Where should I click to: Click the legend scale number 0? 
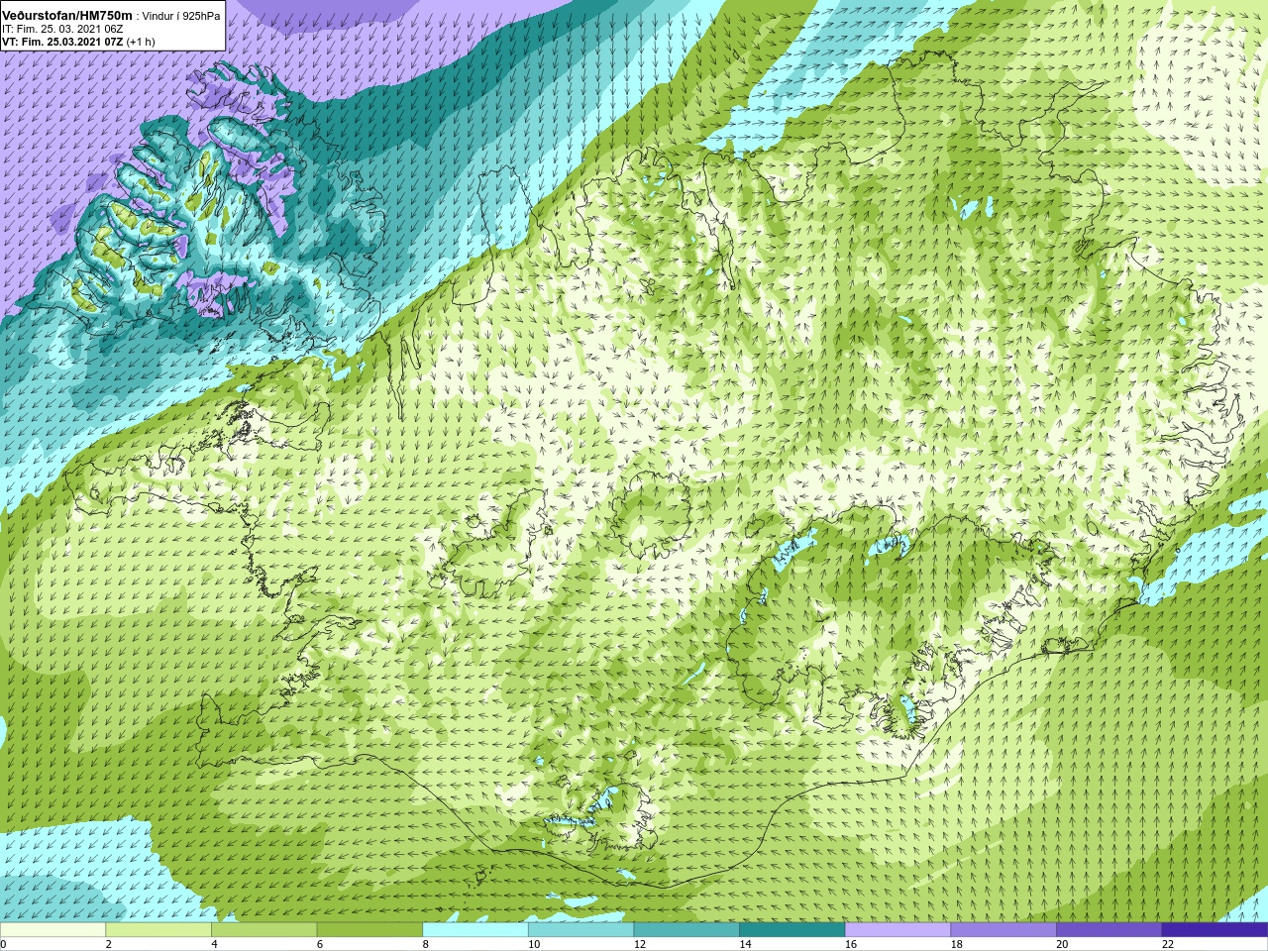pos(3,945)
